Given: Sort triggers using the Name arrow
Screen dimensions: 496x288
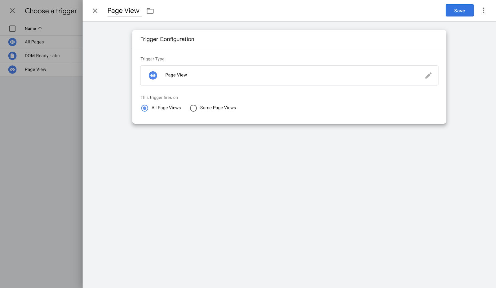Looking at the screenshot, I should tap(40, 29).
